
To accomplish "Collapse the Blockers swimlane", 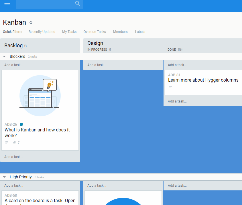I will click(4, 57).
